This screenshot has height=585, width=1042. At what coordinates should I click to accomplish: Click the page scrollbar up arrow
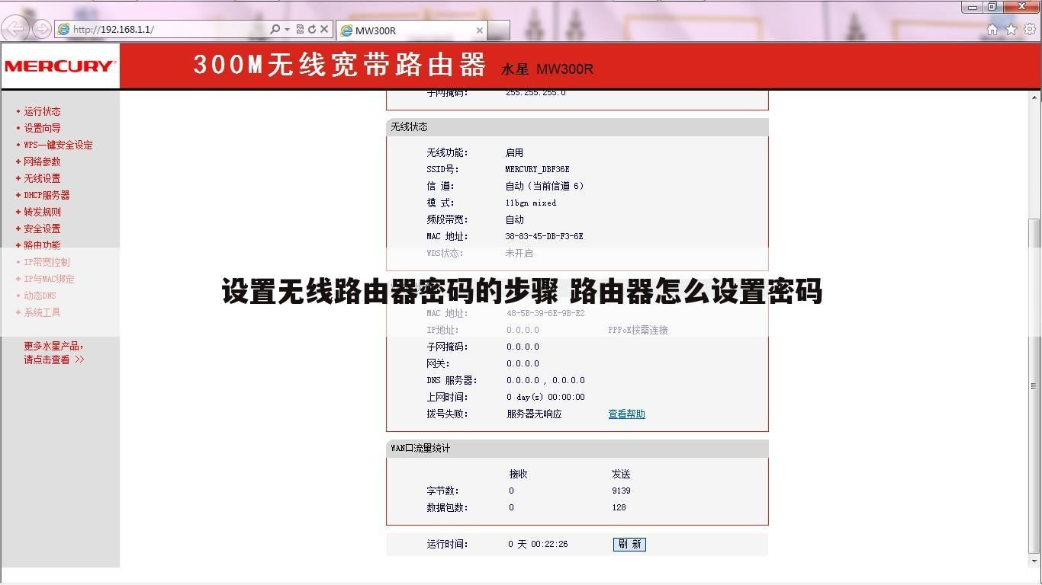tap(1036, 97)
